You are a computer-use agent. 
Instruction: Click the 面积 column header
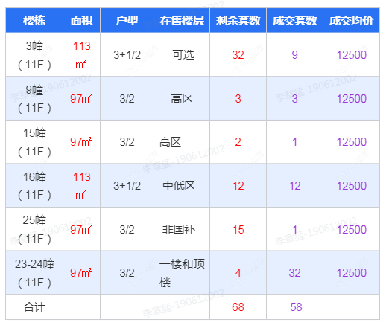pos(81,20)
